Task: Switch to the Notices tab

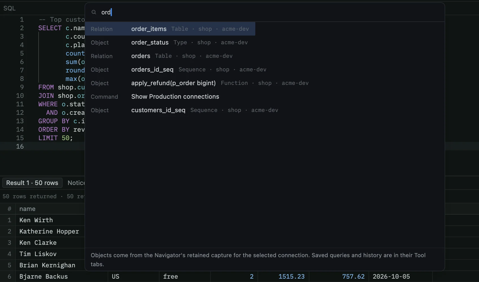Action: tap(76, 183)
